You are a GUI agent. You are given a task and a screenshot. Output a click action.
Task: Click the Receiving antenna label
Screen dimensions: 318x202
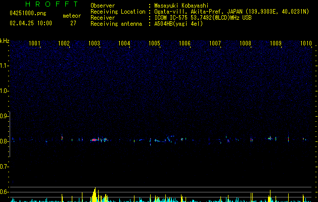pyautogui.click(x=116, y=24)
